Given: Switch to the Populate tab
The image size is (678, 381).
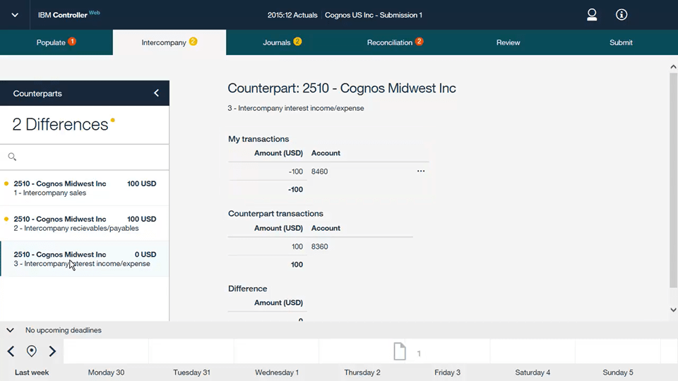Looking at the screenshot, I should pos(56,42).
